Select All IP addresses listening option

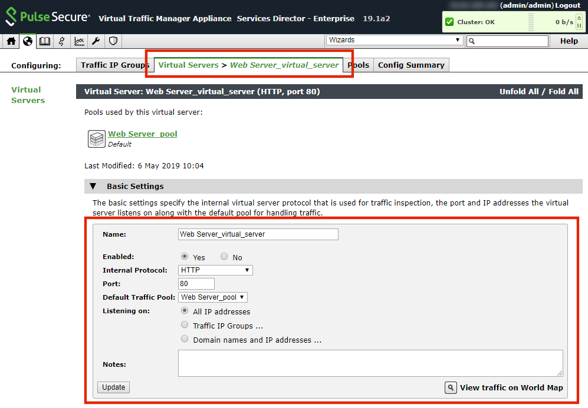point(185,311)
